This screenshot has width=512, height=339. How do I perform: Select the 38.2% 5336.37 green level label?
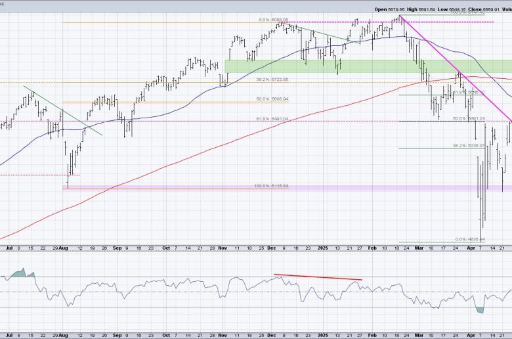(x=469, y=145)
